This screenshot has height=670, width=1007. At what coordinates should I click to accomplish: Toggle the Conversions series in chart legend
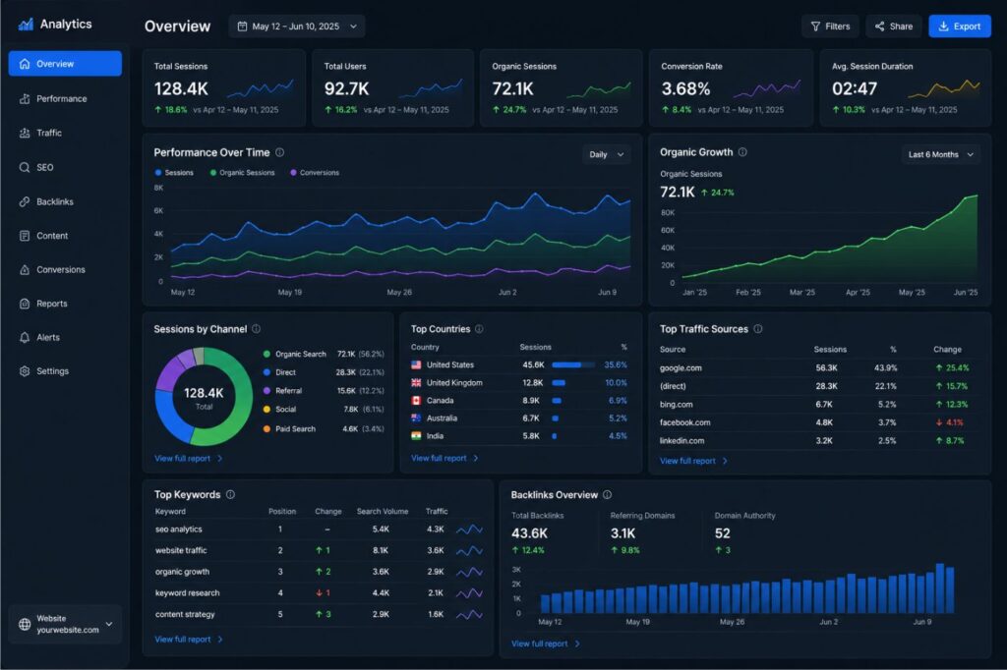pos(315,173)
